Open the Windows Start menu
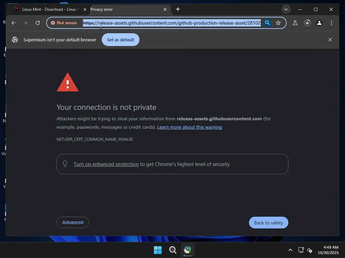The image size is (345, 258). click(x=158, y=250)
